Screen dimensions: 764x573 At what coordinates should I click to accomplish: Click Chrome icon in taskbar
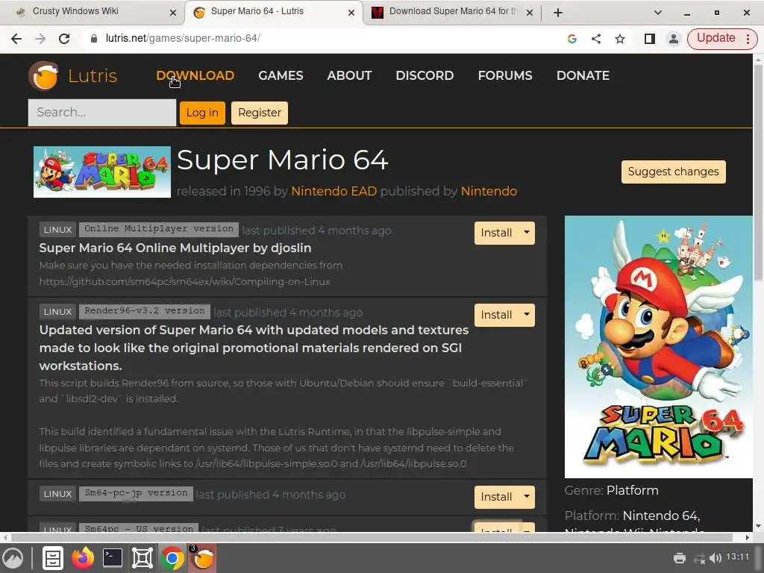point(172,558)
